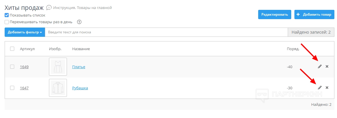The image size is (337, 118).
Task: Open the Рубашка product link
Action: click(80, 88)
